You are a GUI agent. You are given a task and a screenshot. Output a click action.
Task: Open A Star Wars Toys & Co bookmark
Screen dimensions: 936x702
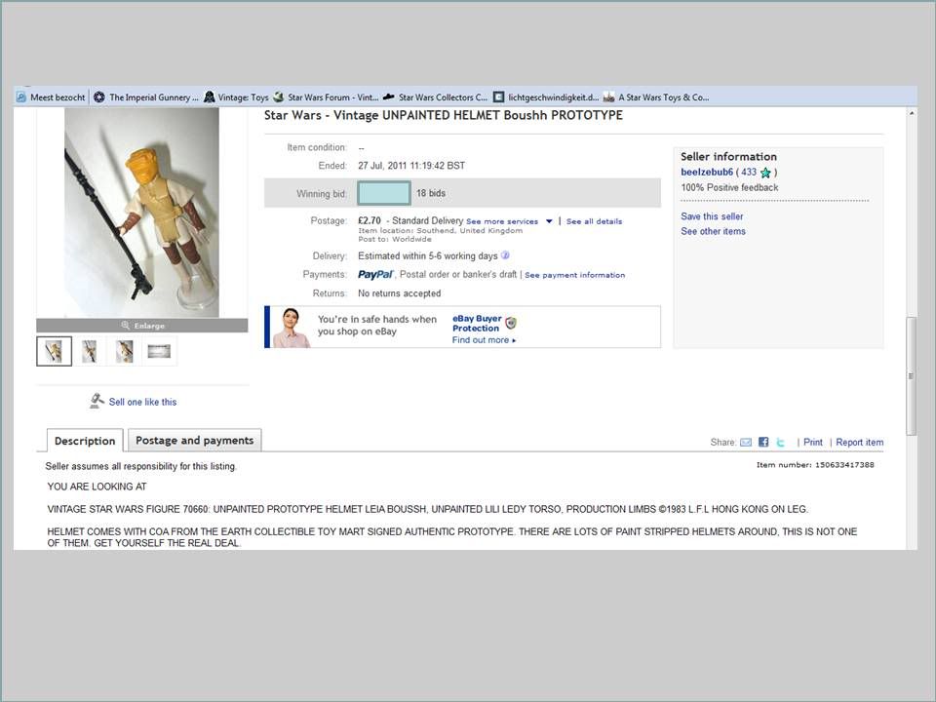point(656,97)
